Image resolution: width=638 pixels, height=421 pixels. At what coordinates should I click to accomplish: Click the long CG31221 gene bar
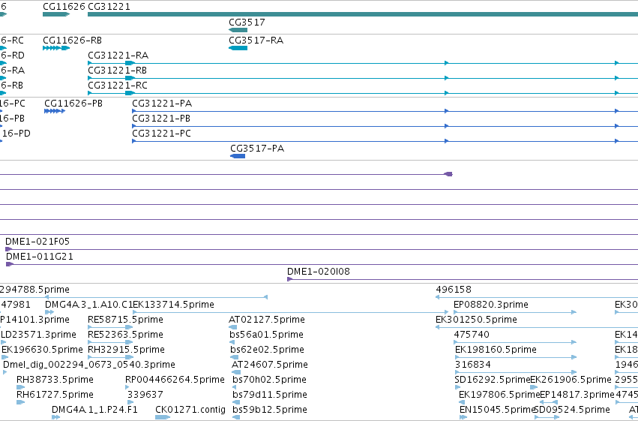(x=363, y=14)
